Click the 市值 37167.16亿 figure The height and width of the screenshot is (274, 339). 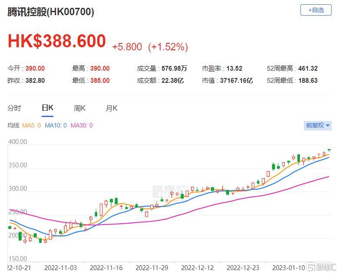(236, 81)
